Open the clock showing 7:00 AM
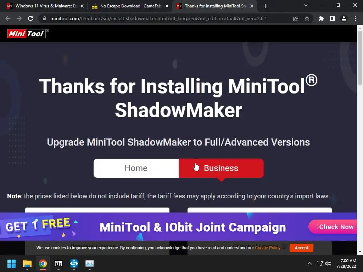The height and width of the screenshot is (272, 363). pos(346,263)
